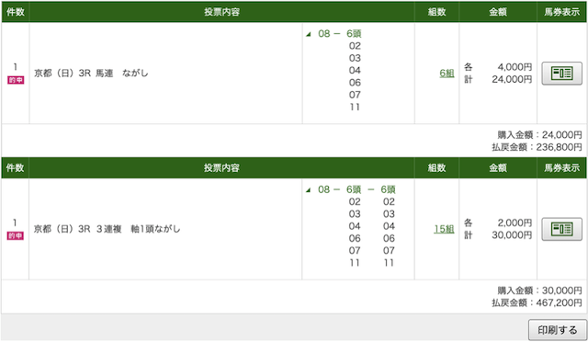Click the 京都（日）3R 馬連 ながし entry

point(91,74)
